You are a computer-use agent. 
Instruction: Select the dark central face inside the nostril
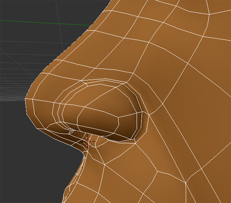(x=98, y=120)
